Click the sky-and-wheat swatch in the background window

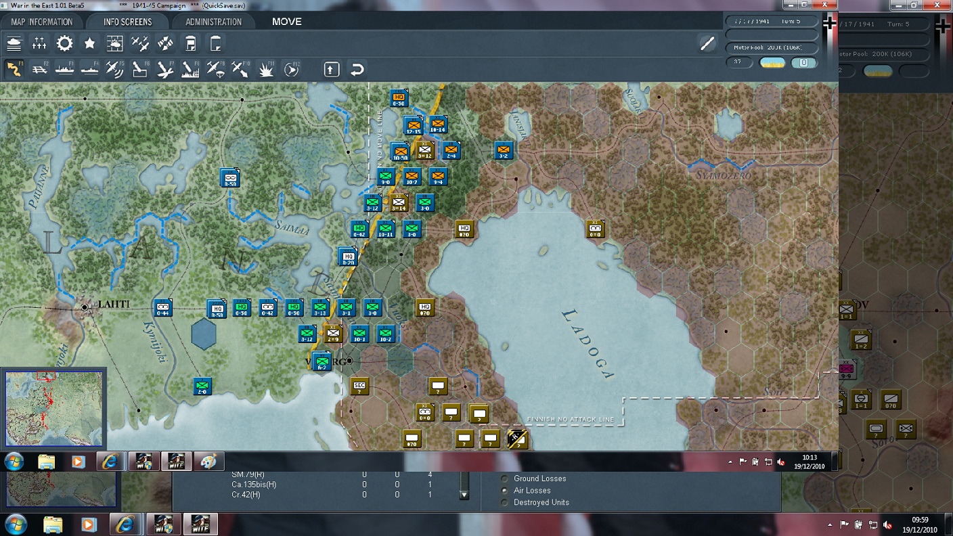pyautogui.click(x=878, y=70)
